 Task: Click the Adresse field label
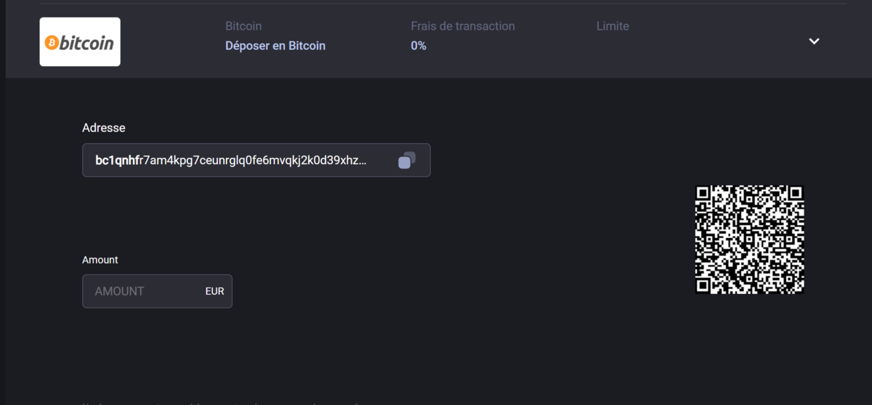pyautogui.click(x=104, y=128)
